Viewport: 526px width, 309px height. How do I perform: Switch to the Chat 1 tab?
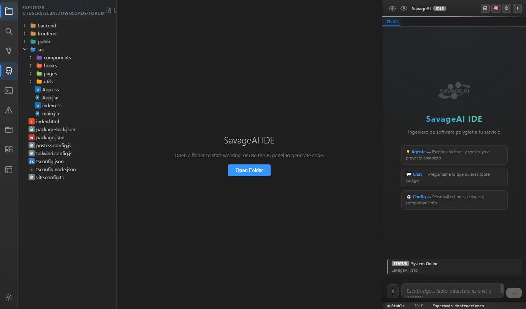391,22
